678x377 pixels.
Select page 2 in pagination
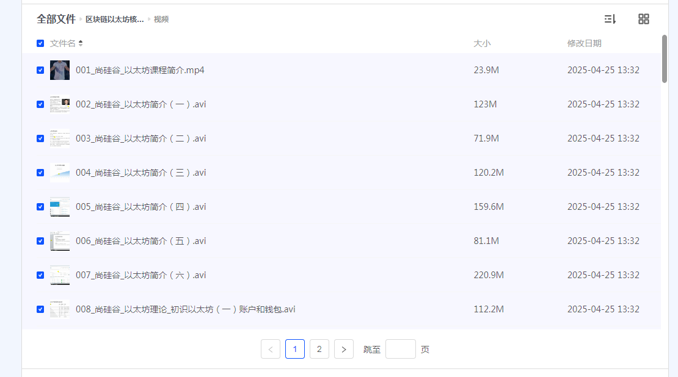tap(319, 349)
